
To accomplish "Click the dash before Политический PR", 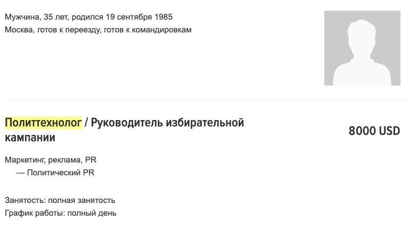I will point(21,172).
